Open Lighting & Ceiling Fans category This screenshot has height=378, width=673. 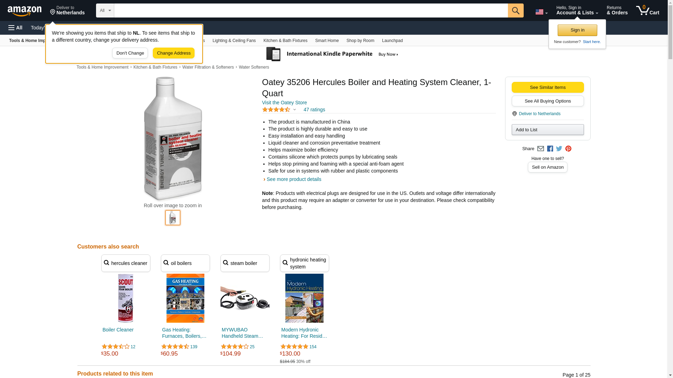[x=234, y=41]
